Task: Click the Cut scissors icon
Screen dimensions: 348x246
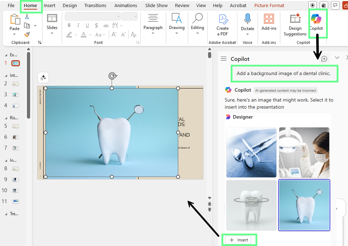Action: 27,17
